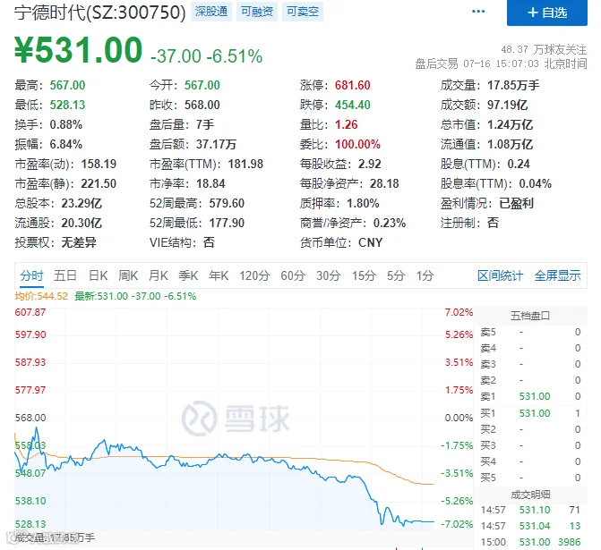
Task: Add stock with +自选 button
Action: pyautogui.click(x=546, y=13)
